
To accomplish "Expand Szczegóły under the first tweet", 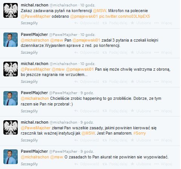I will pyautogui.click(x=29, y=23).
